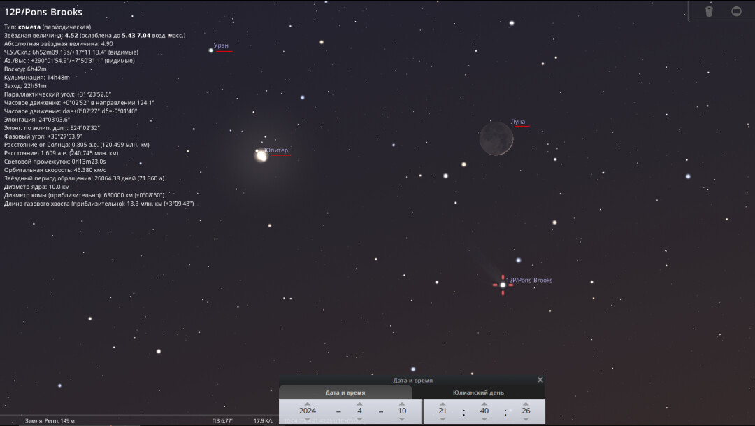Viewport: 755px width, 426px height.
Task: Close the Дата и время dialog
Action: pos(540,380)
